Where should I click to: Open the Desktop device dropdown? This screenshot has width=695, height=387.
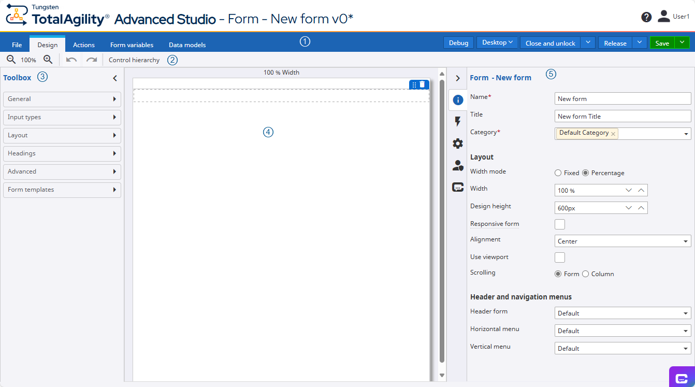497,42
